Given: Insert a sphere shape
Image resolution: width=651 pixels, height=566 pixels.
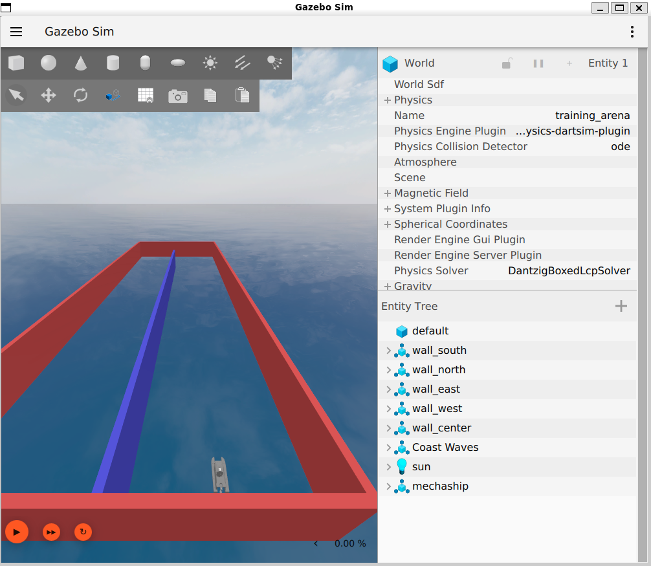Looking at the screenshot, I should click(49, 63).
